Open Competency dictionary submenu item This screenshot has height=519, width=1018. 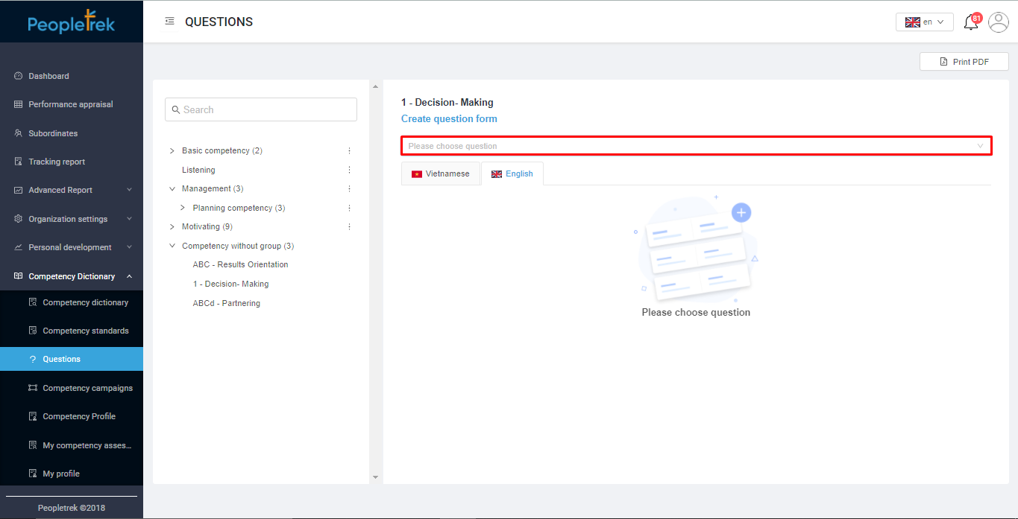click(72, 302)
